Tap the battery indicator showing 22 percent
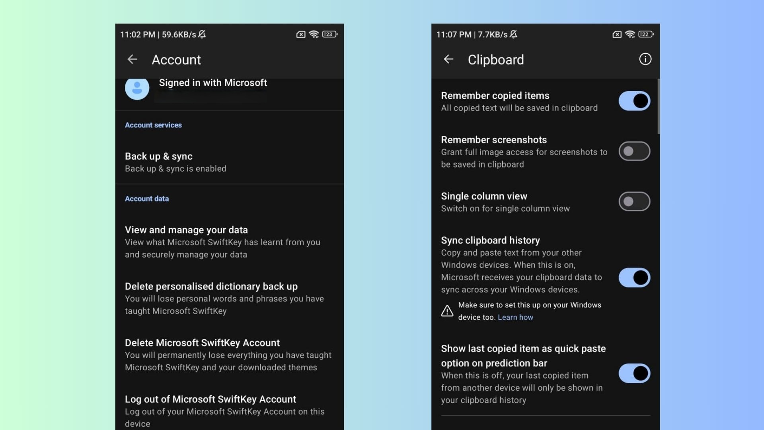The image size is (764, 430). pos(645,34)
